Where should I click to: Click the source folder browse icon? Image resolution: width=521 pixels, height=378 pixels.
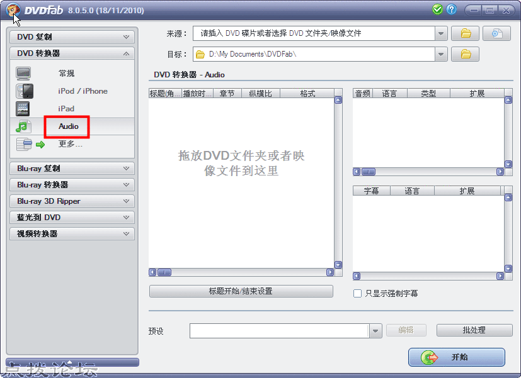click(x=465, y=33)
